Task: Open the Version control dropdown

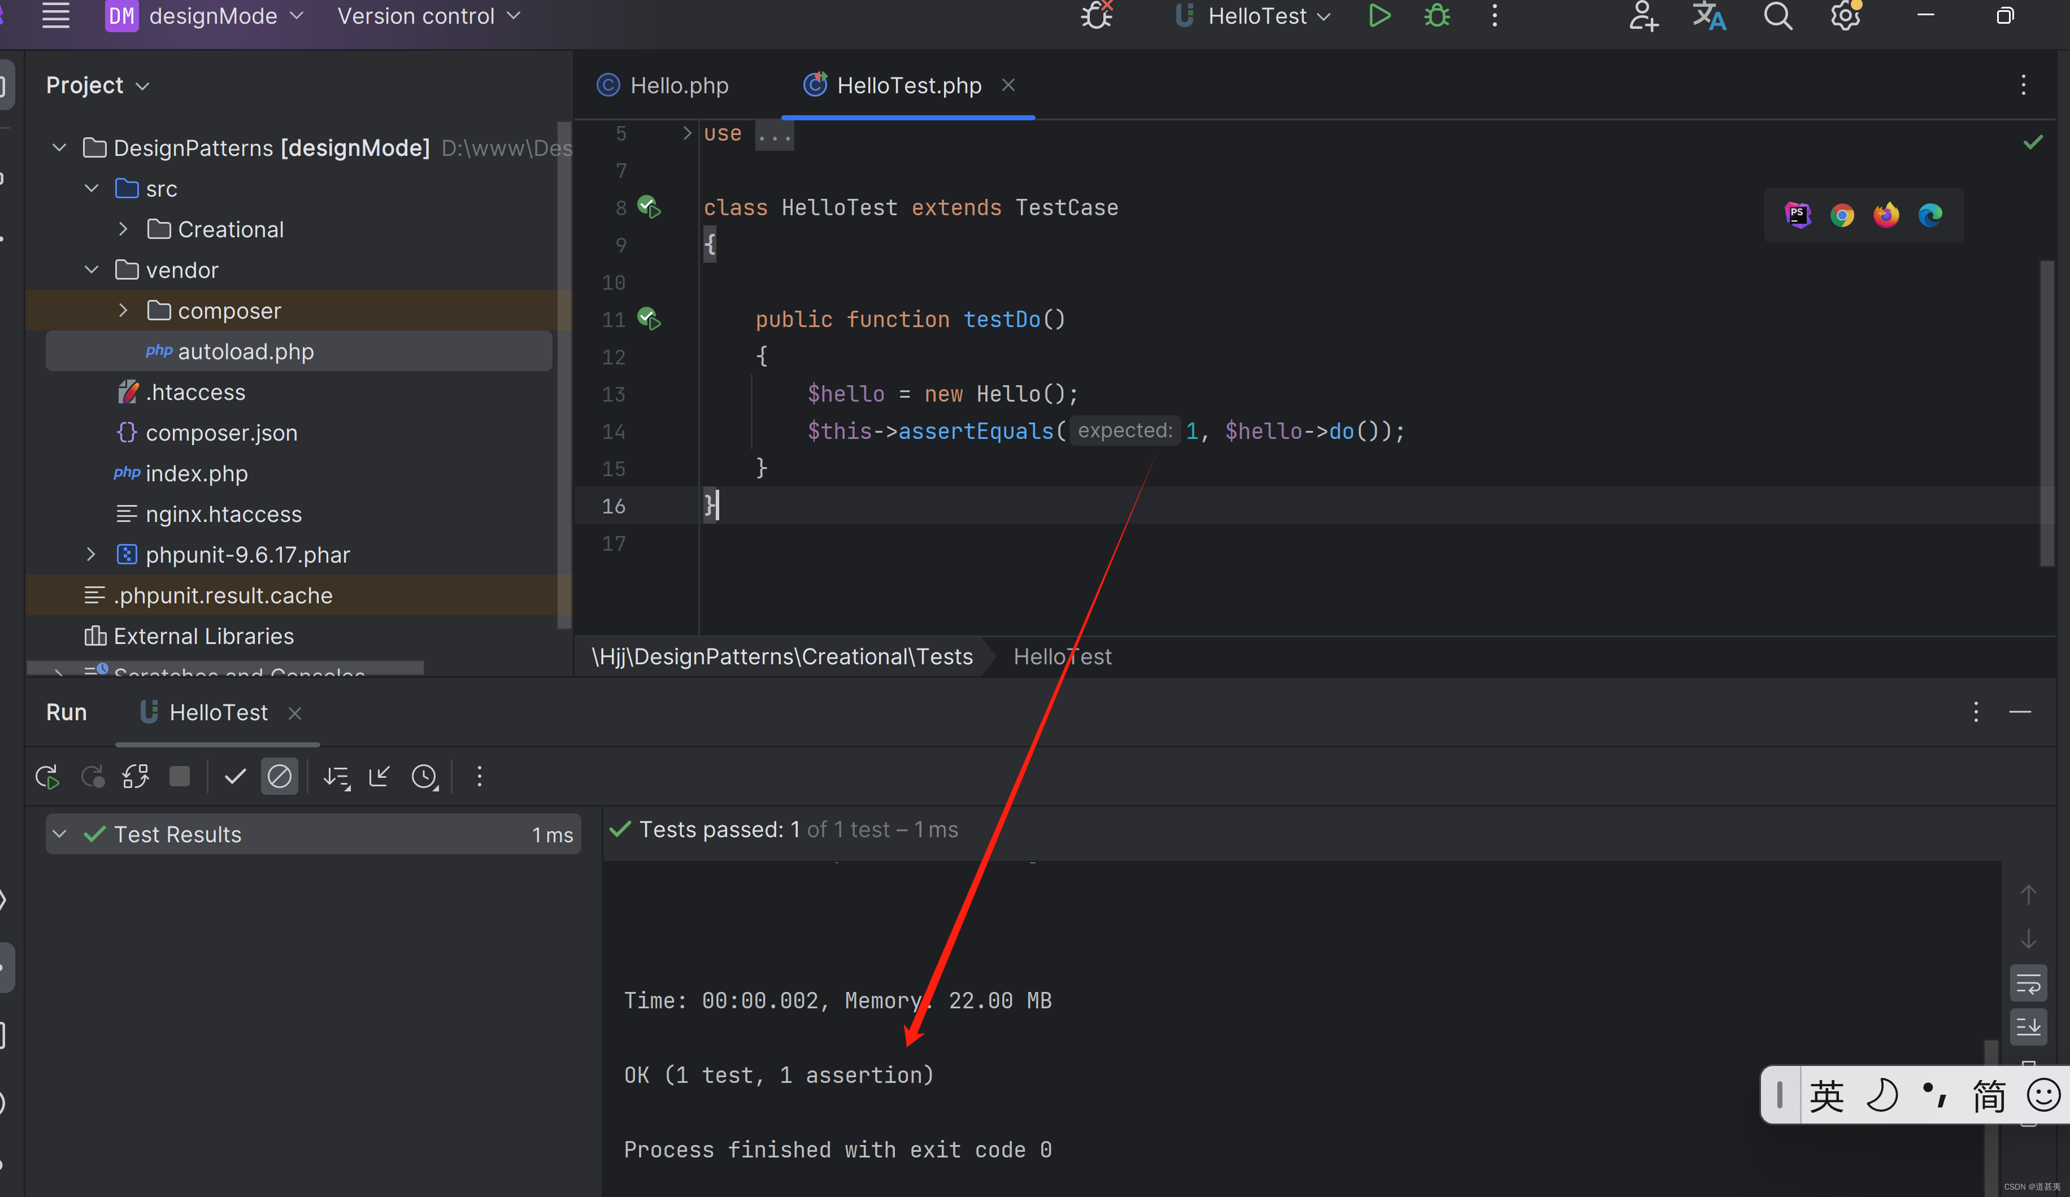Action: tap(429, 16)
